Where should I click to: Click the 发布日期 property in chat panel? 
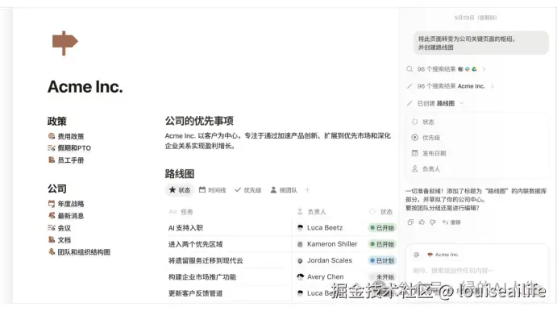coord(428,153)
